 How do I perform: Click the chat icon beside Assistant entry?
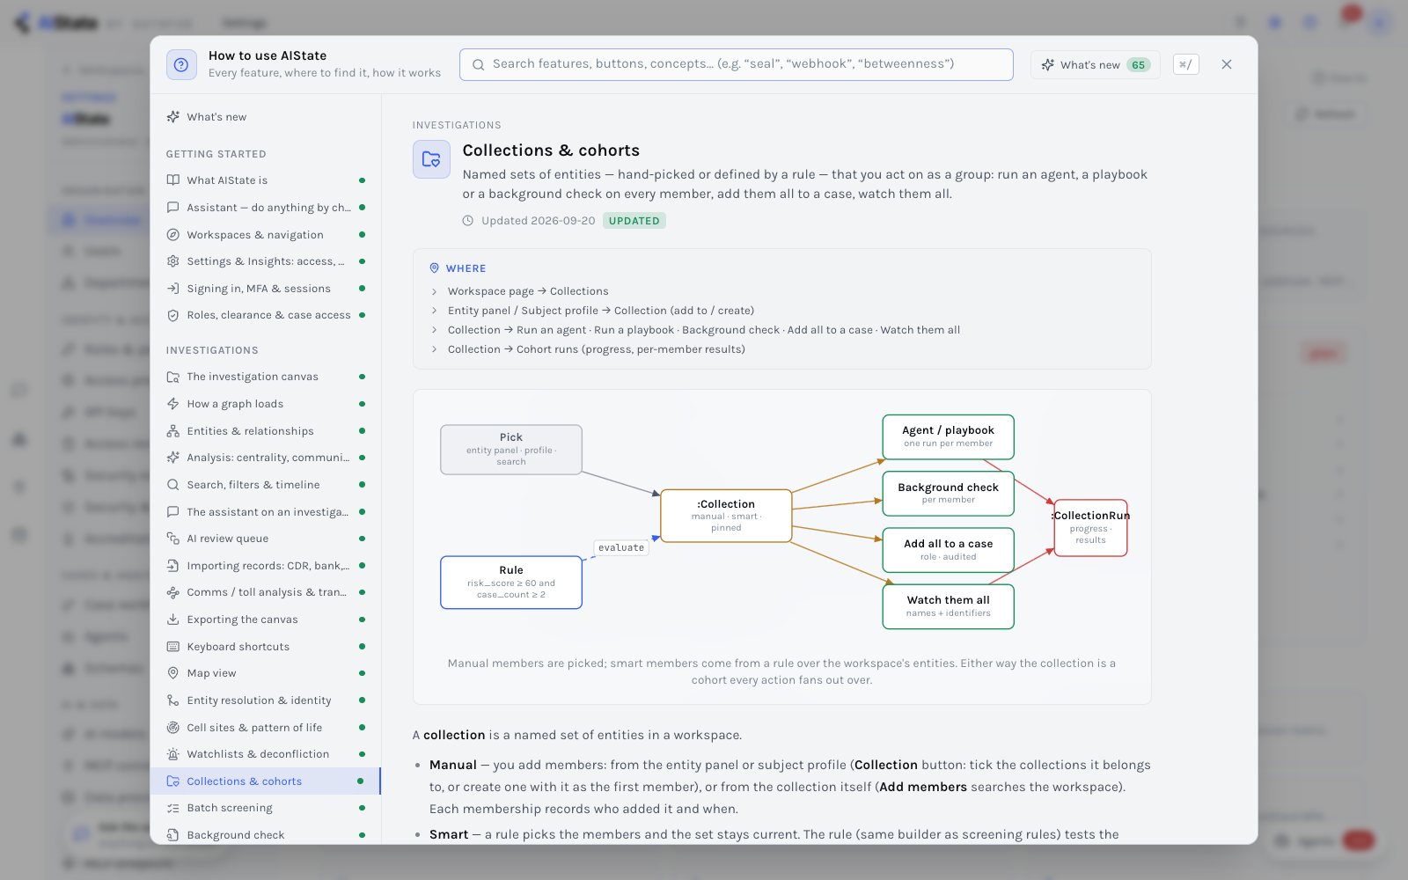pos(173,208)
